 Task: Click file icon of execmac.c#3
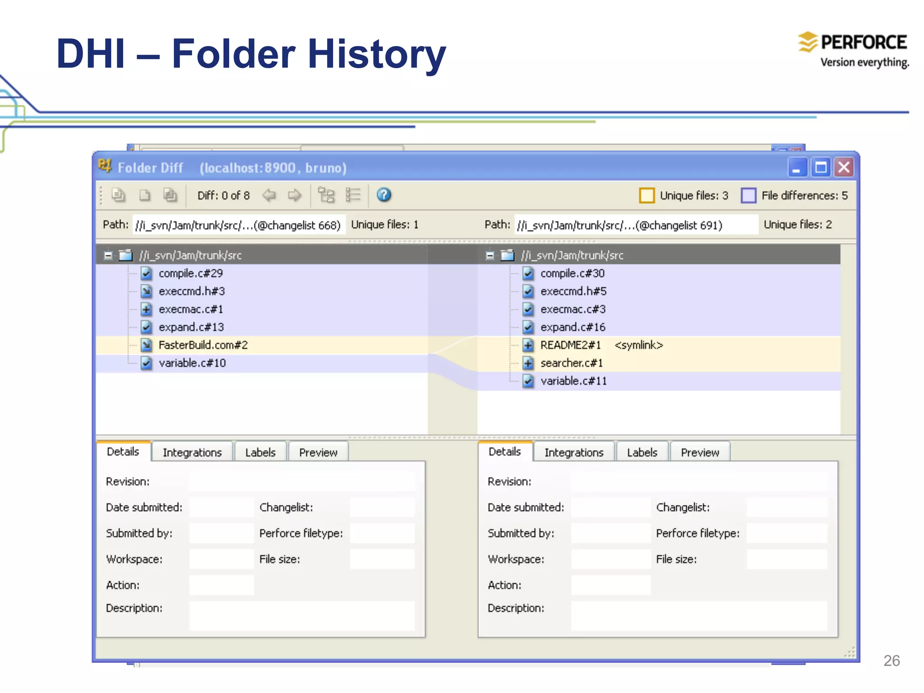(528, 309)
